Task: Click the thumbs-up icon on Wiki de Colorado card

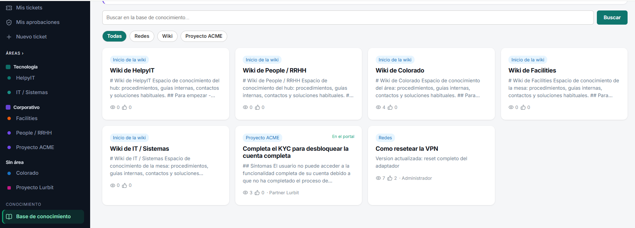Action: 390,107
